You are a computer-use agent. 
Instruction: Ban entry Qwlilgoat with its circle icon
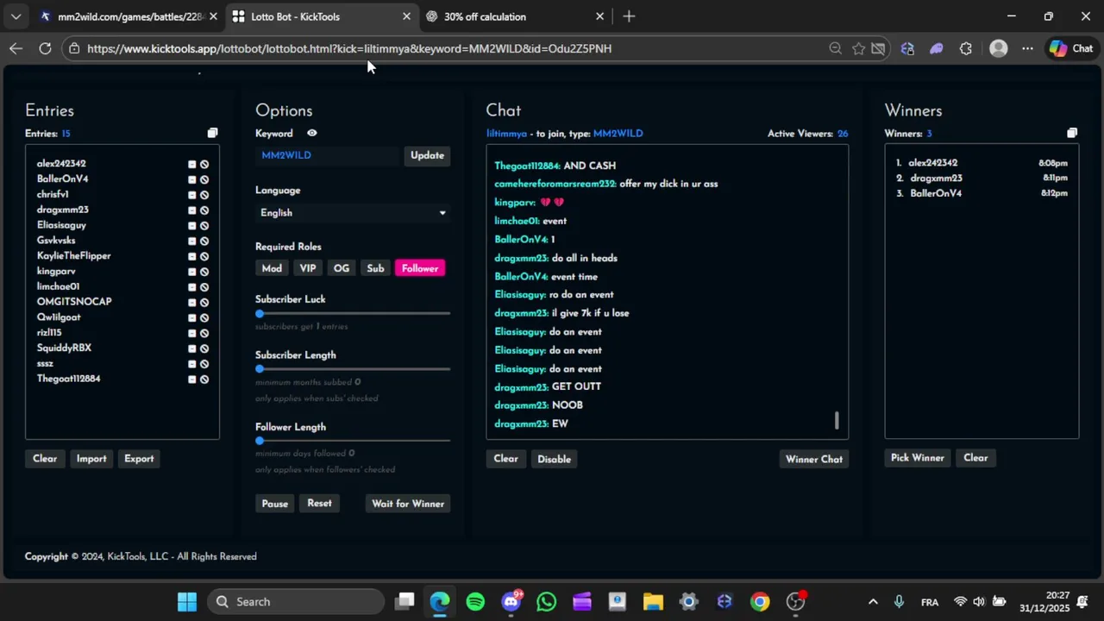(204, 317)
